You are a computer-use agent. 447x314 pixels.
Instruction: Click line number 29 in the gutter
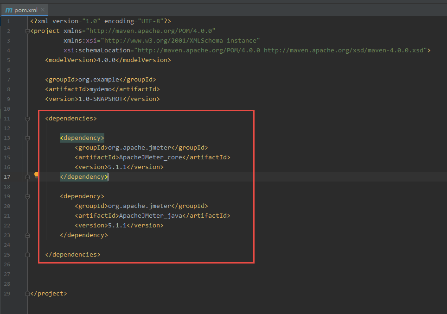[8, 294]
